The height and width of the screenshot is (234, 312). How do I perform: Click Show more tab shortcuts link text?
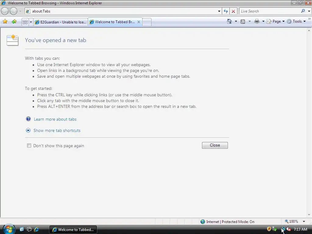(x=57, y=130)
